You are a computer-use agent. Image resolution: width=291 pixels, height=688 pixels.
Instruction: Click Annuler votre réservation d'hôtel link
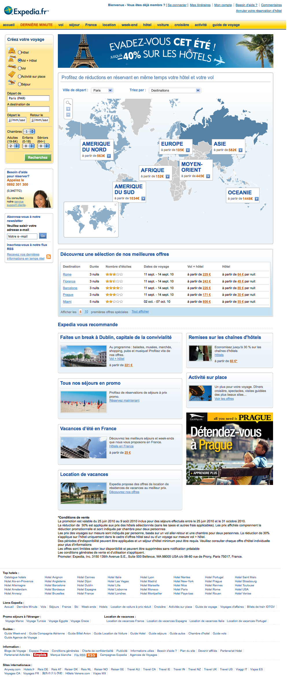coord(259,11)
